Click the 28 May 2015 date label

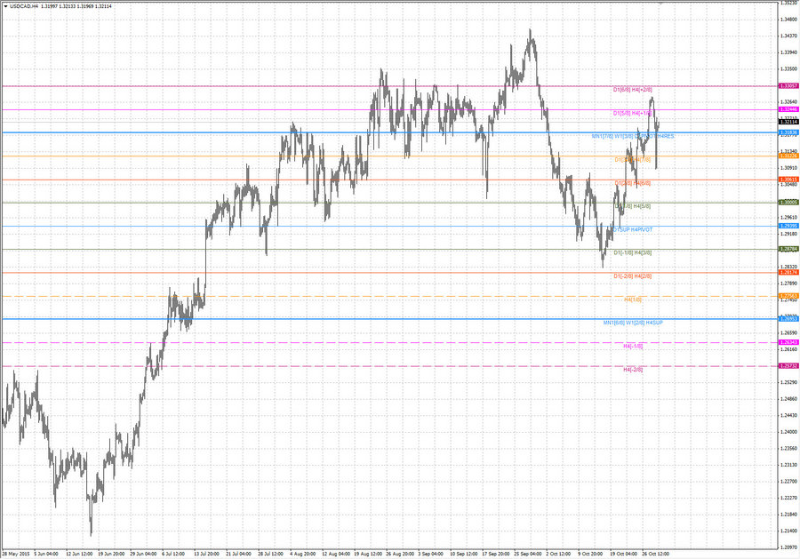point(15,554)
